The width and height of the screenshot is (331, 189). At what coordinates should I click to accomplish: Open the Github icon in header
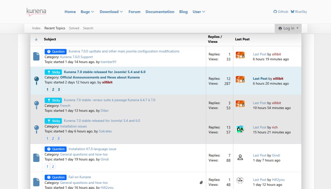(x=275, y=12)
